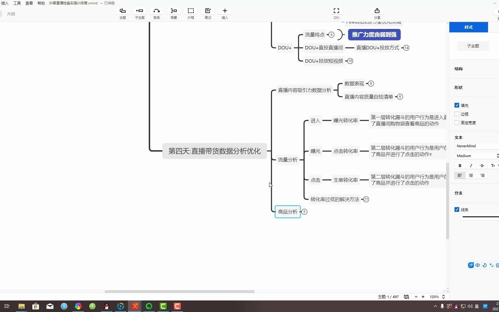
Task: Open File Explorer from the taskbar
Action: 22,306
